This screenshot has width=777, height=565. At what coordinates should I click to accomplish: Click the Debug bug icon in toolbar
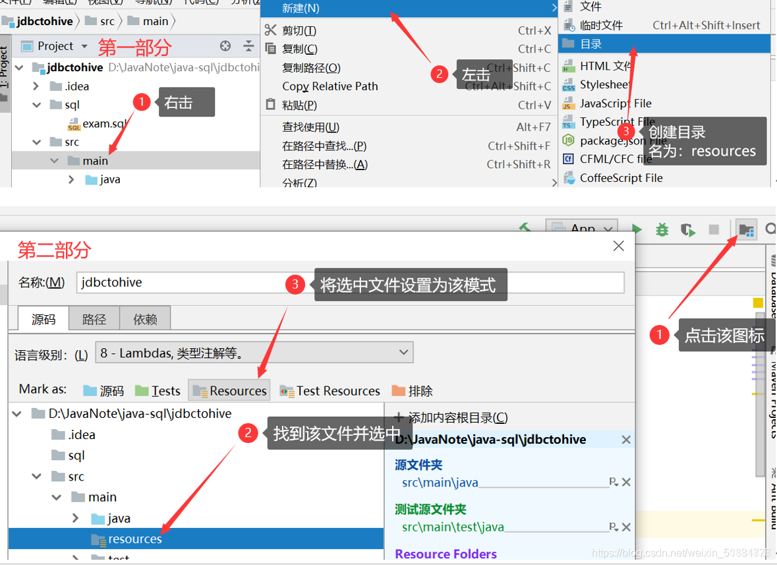click(662, 229)
